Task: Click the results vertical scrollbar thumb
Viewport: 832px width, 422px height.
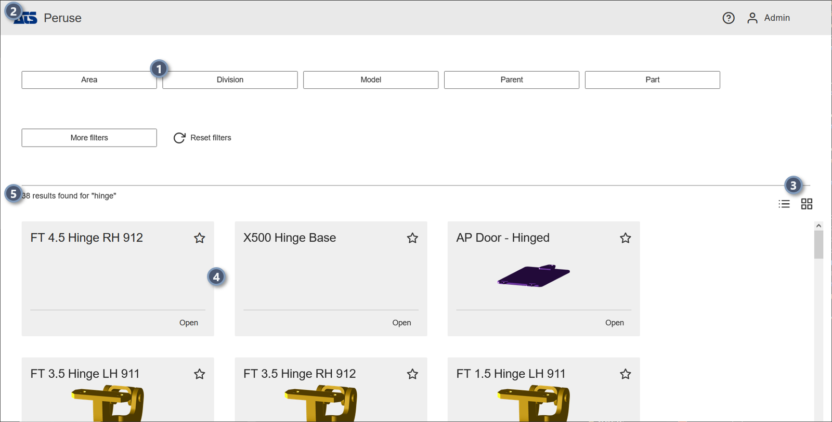Action: tap(818, 244)
